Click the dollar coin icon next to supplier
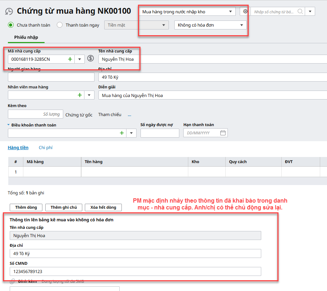This screenshot has height=291, width=327. click(x=91, y=59)
